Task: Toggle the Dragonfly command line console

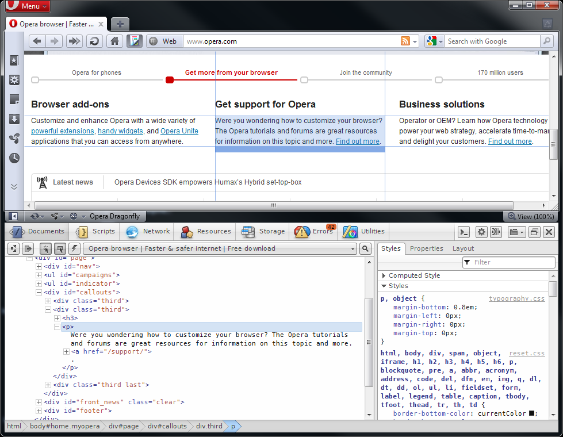Action: pyautogui.click(x=464, y=232)
